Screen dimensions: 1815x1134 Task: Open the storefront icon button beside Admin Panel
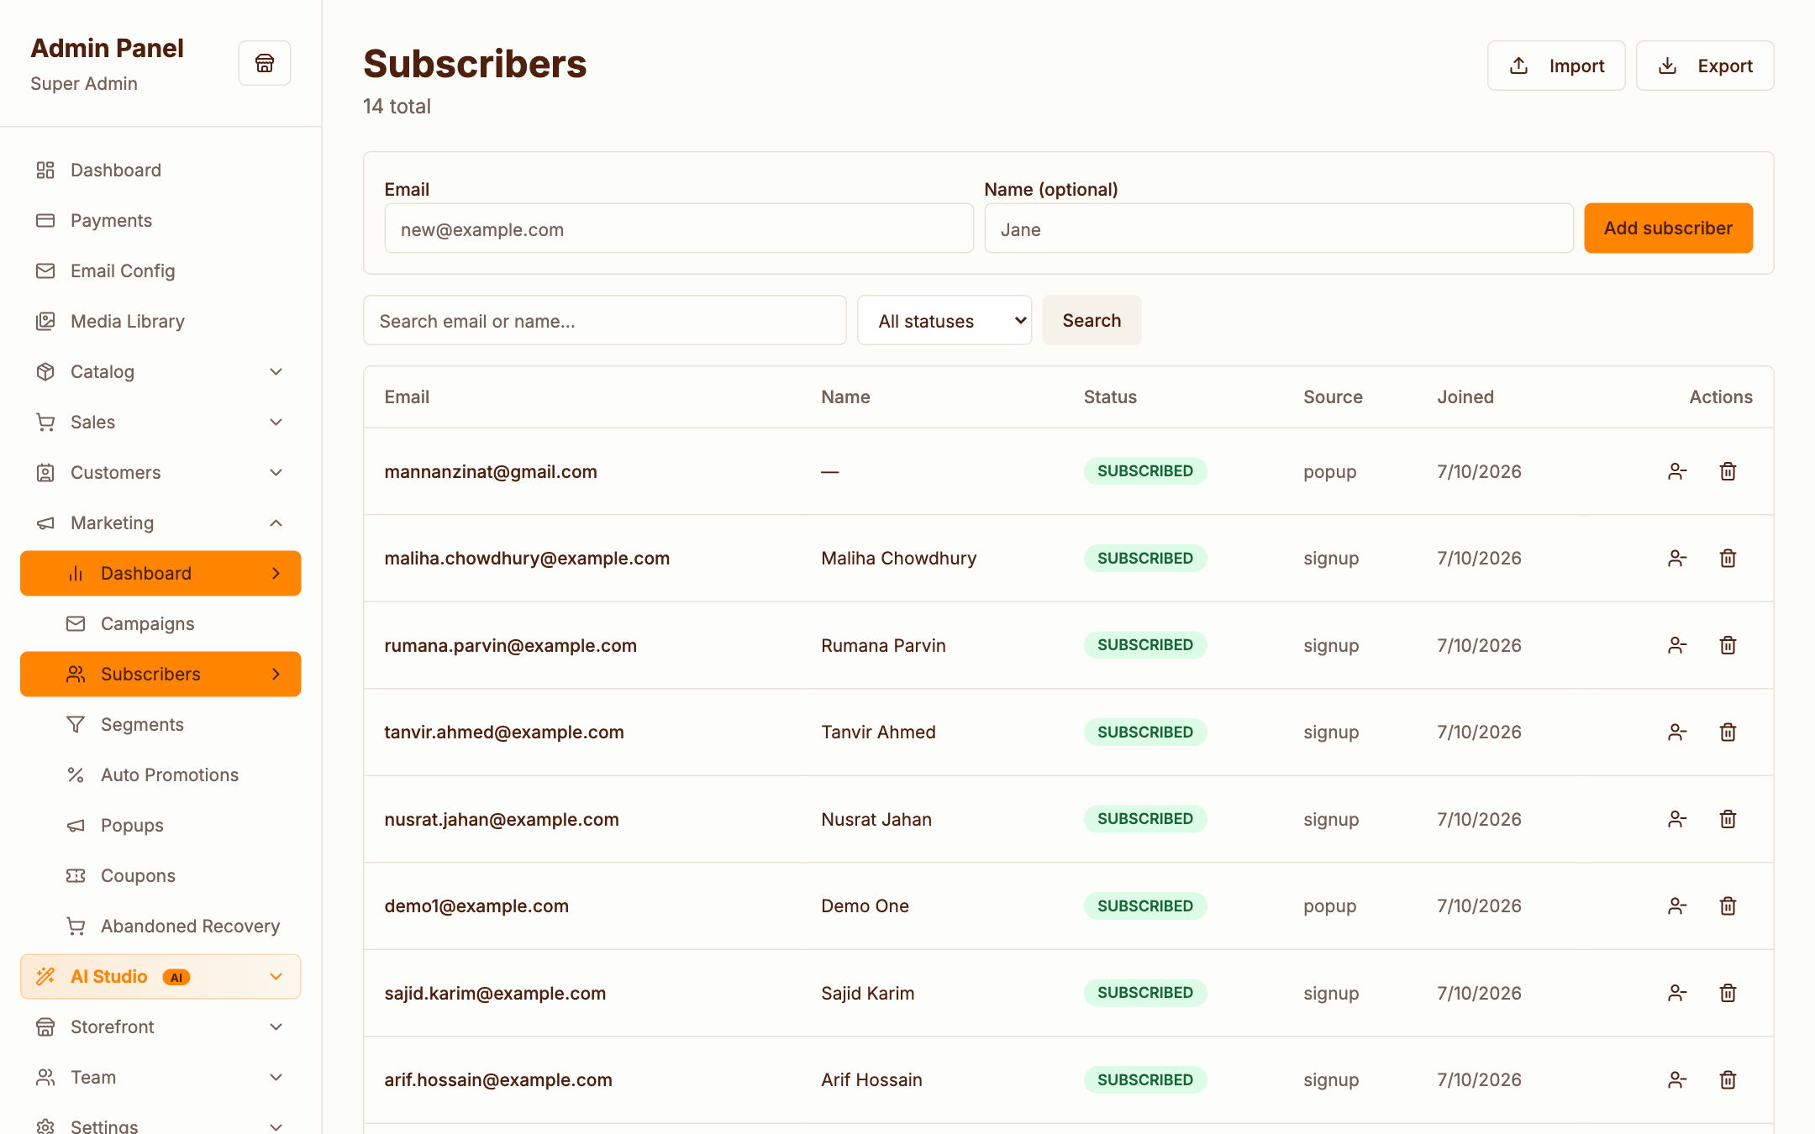click(265, 63)
